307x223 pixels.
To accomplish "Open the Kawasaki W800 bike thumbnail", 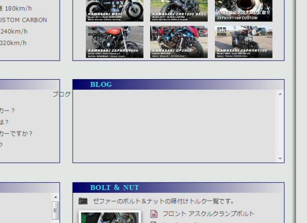I will pos(114,11).
